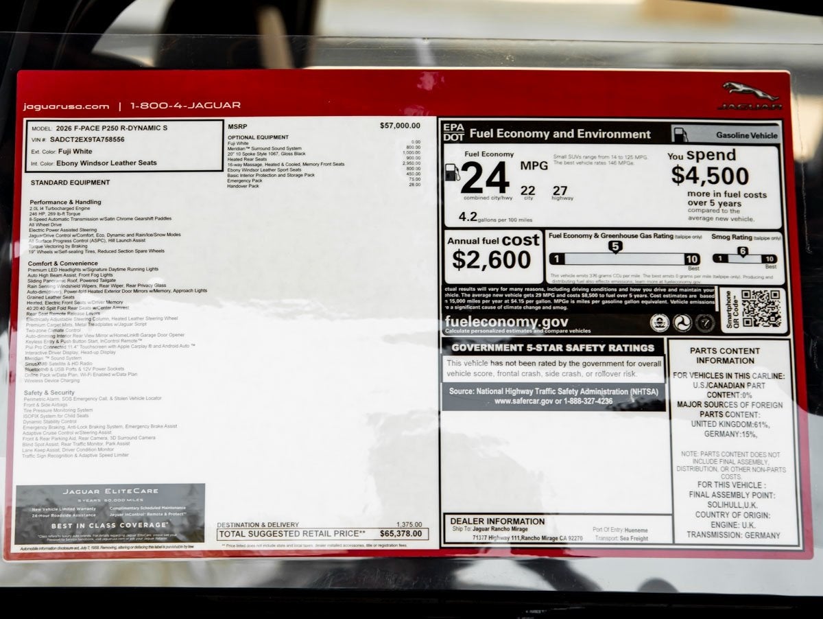Click the Dealer Information heading

click(x=497, y=521)
